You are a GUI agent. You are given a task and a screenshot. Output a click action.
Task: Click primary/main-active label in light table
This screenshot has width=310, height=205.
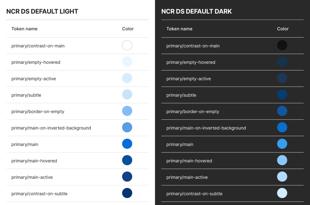point(32,177)
